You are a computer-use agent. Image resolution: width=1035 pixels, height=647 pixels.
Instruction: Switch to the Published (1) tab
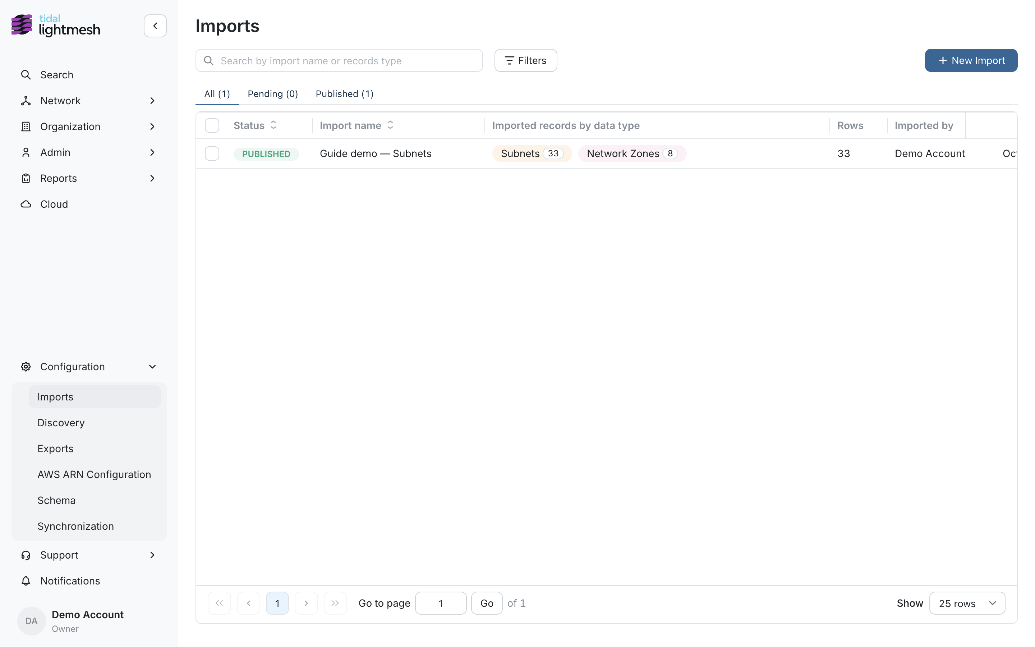[x=345, y=94]
